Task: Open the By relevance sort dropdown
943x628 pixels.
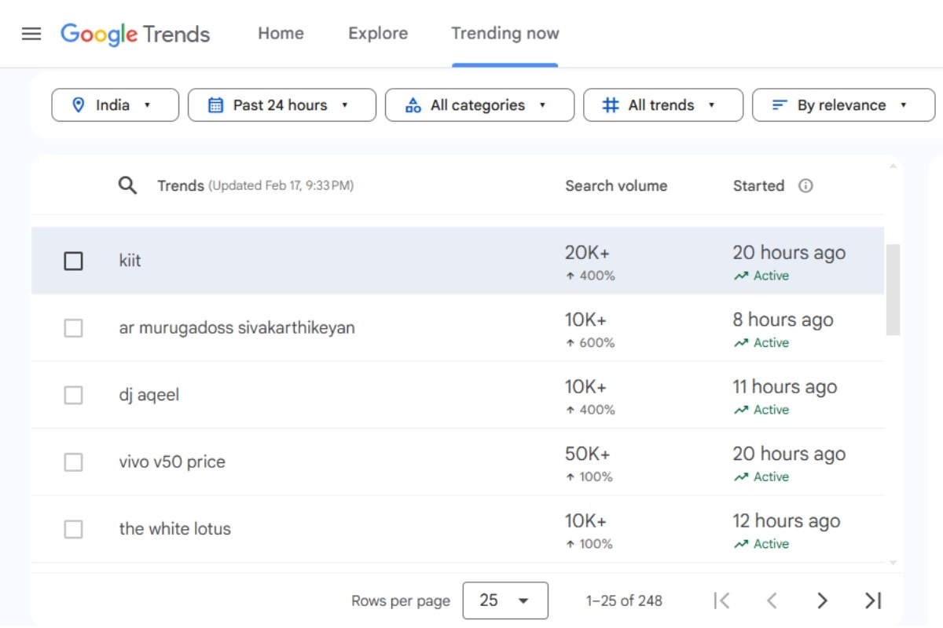Action: pos(842,105)
